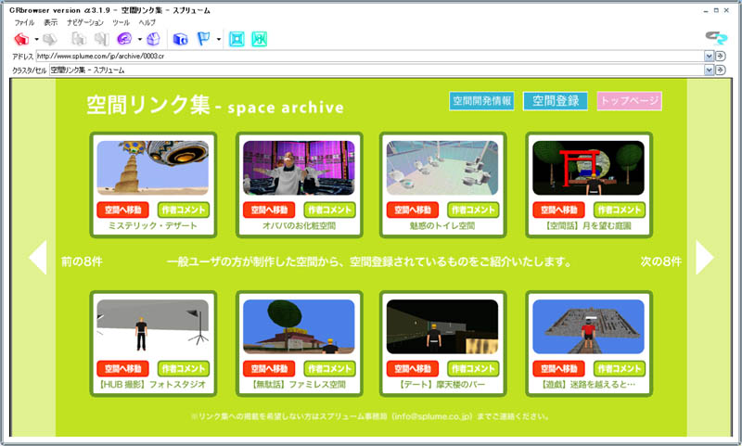Click 作者コメント for 魅惑のトイレ空間
Screen dimensions: 742x446
pyautogui.click(x=473, y=210)
